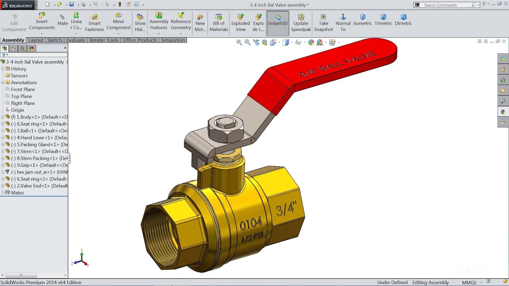Toggle the shaded with edges display style
The width and height of the screenshot is (509, 286).
285,42
